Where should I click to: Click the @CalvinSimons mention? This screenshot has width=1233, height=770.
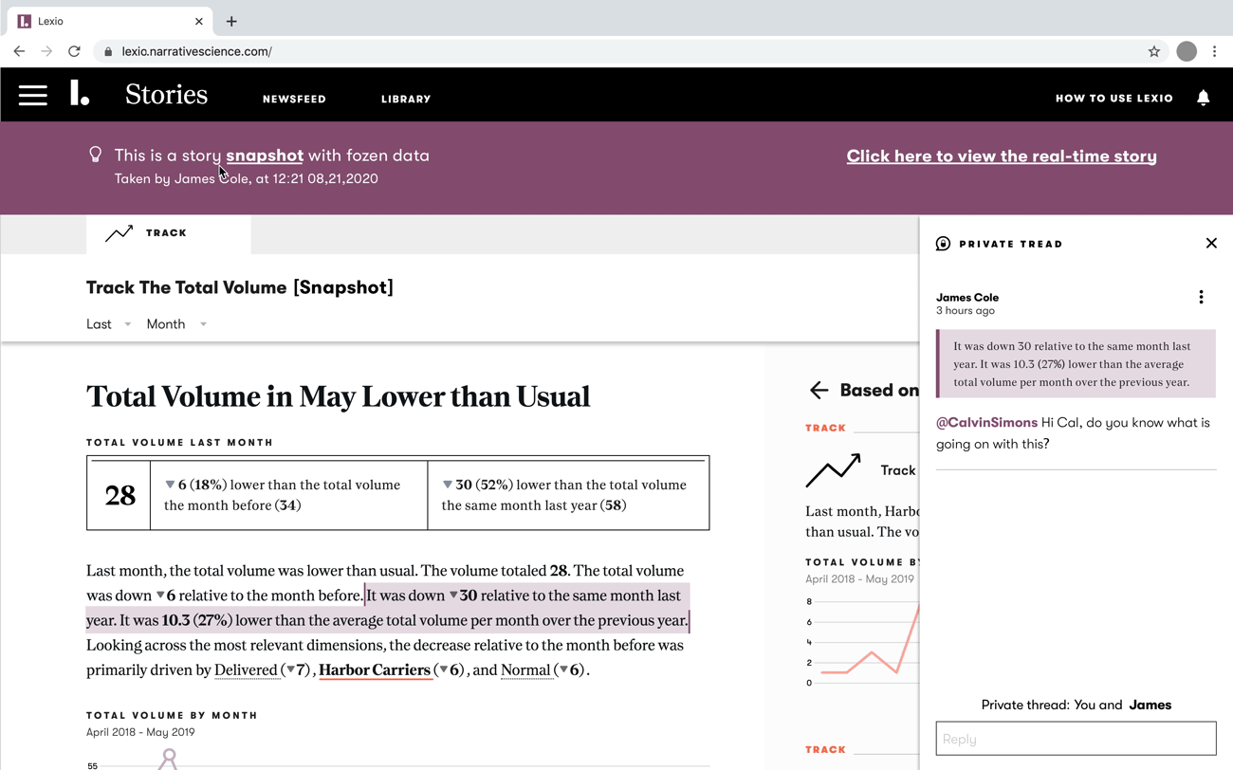point(986,423)
